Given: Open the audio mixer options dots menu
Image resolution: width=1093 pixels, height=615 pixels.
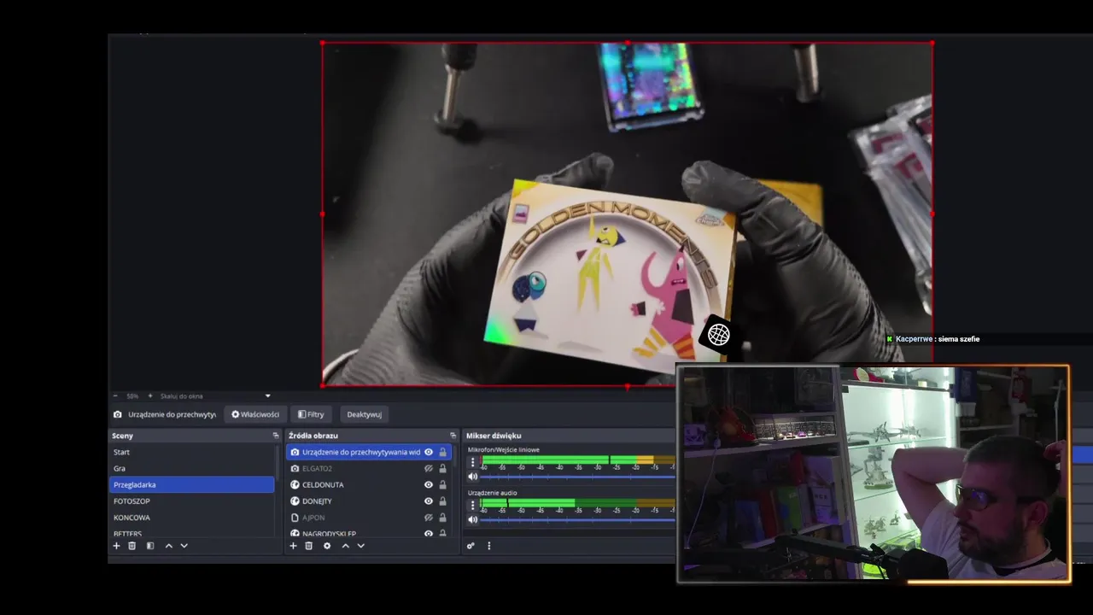Looking at the screenshot, I should 488,546.
